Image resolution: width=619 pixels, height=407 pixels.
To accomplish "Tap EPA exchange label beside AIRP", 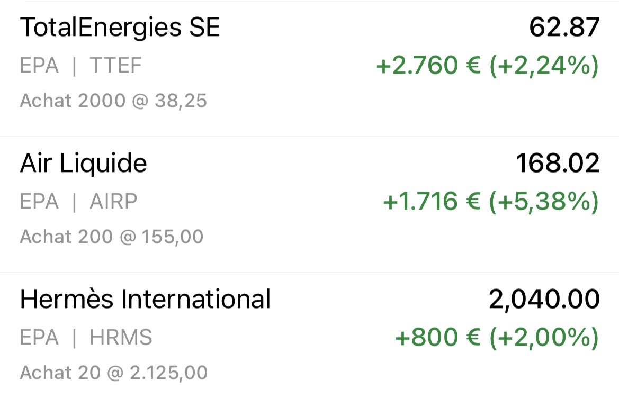I will coord(39,202).
